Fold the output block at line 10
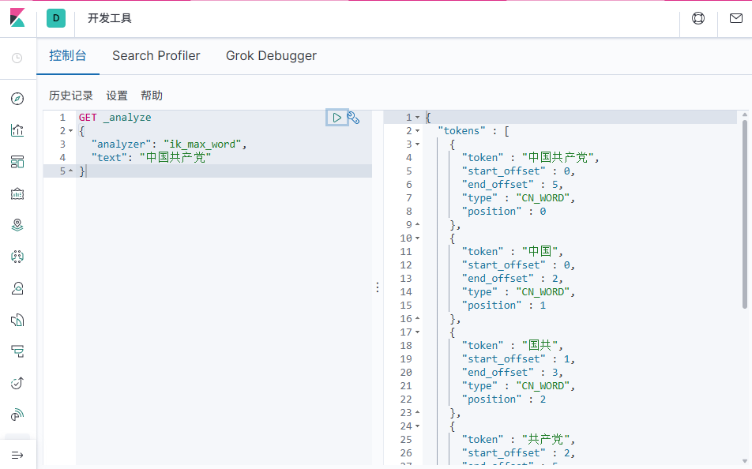Viewport: 752px width, 469px height. pyautogui.click(x=418, y=238)
